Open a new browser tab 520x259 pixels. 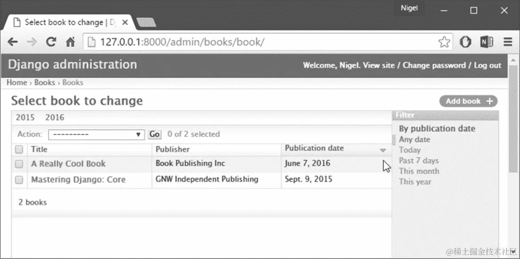click(x=146, y=23)
